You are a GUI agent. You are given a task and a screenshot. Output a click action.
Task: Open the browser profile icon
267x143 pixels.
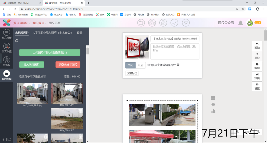pos(257,9)
